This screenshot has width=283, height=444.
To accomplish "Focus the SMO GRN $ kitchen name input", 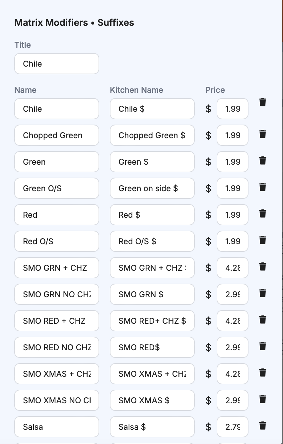I will [x=152, y=294].
